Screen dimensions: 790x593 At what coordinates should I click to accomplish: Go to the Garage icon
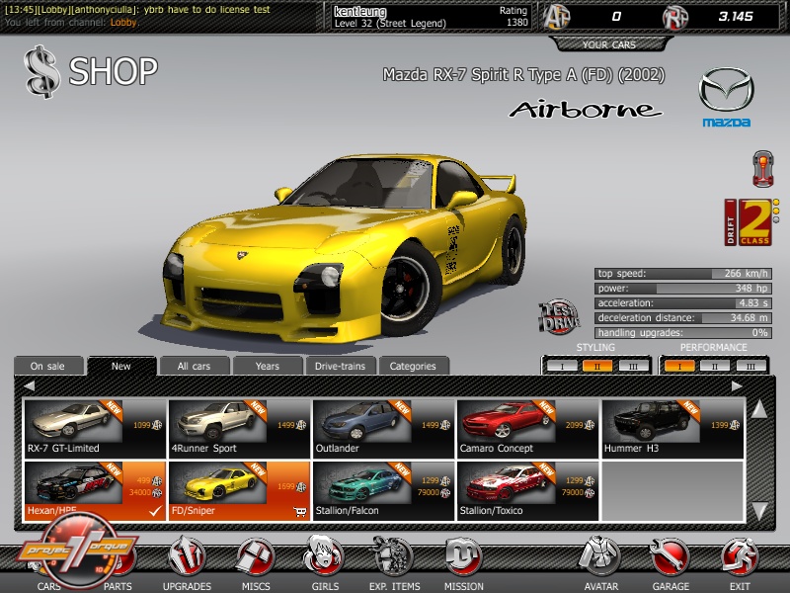pos(671,560)
